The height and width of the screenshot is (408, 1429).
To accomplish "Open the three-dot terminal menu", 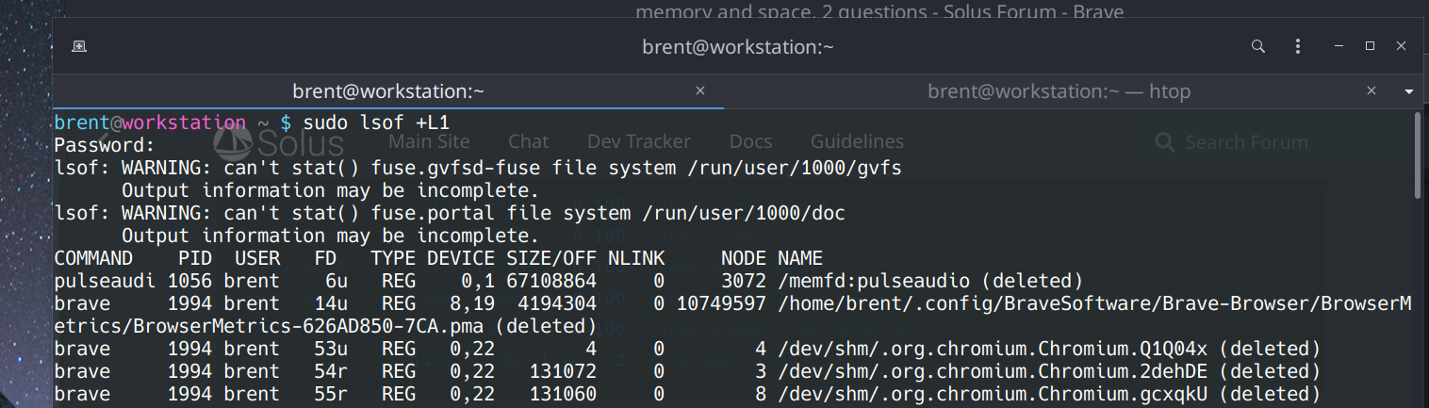I will [1298, 46].
